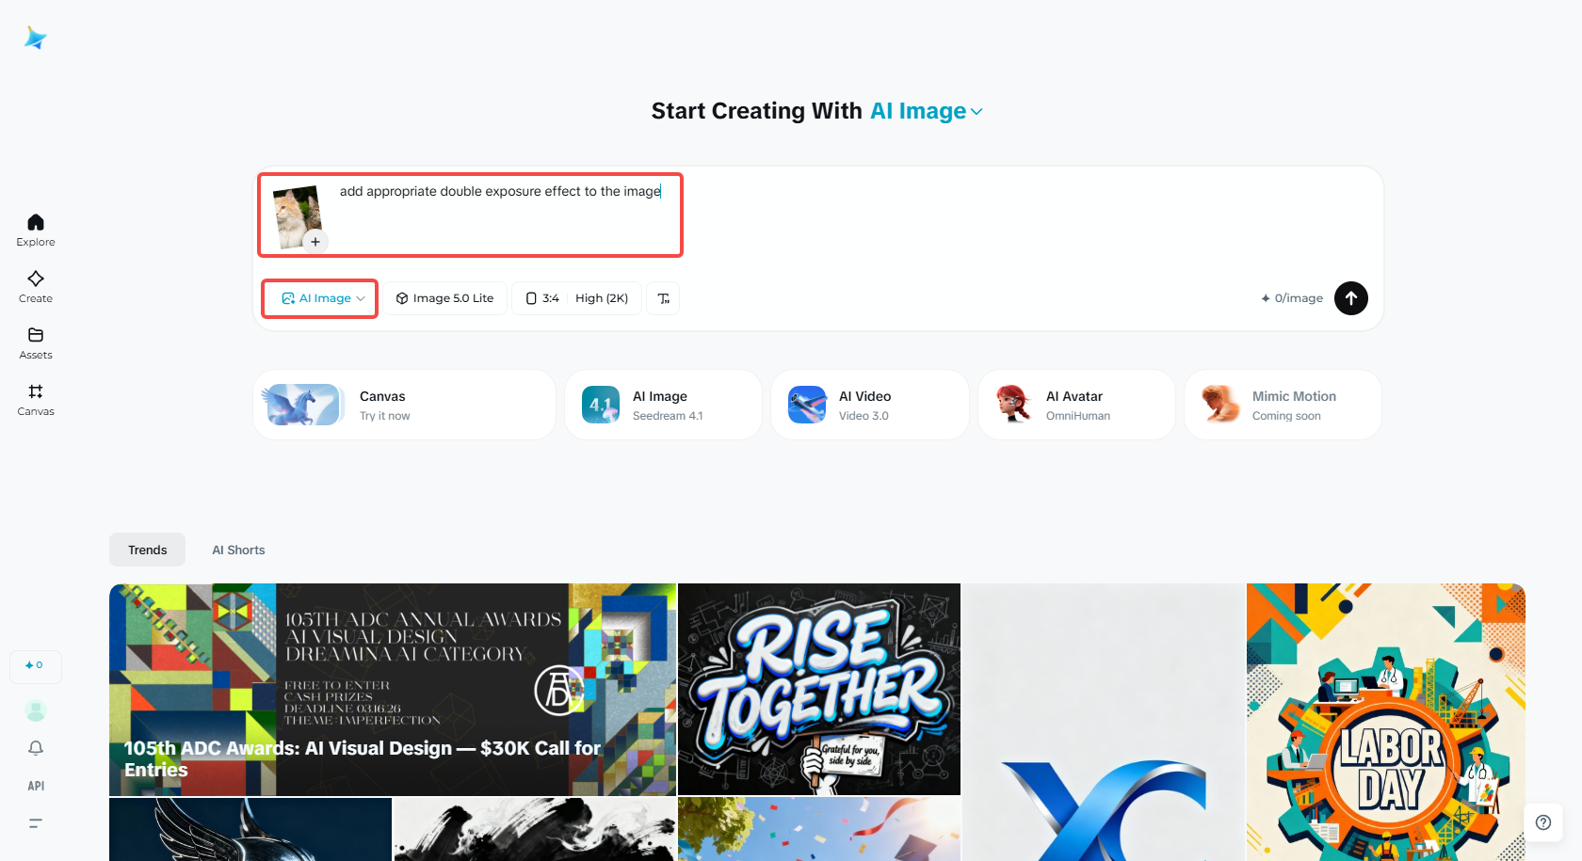Select the Explore icon in the sidebar
The image size is (1582, 861).
click(x=35, y=224)
